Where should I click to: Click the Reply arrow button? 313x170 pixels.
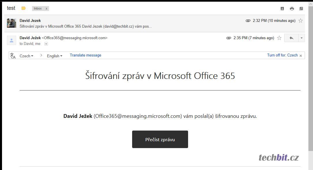coord(291,38)
